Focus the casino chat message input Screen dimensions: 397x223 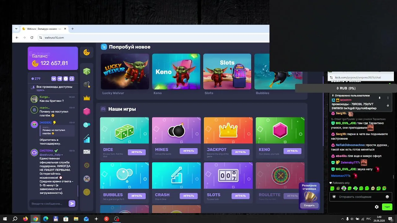click(x=48, y=203)
